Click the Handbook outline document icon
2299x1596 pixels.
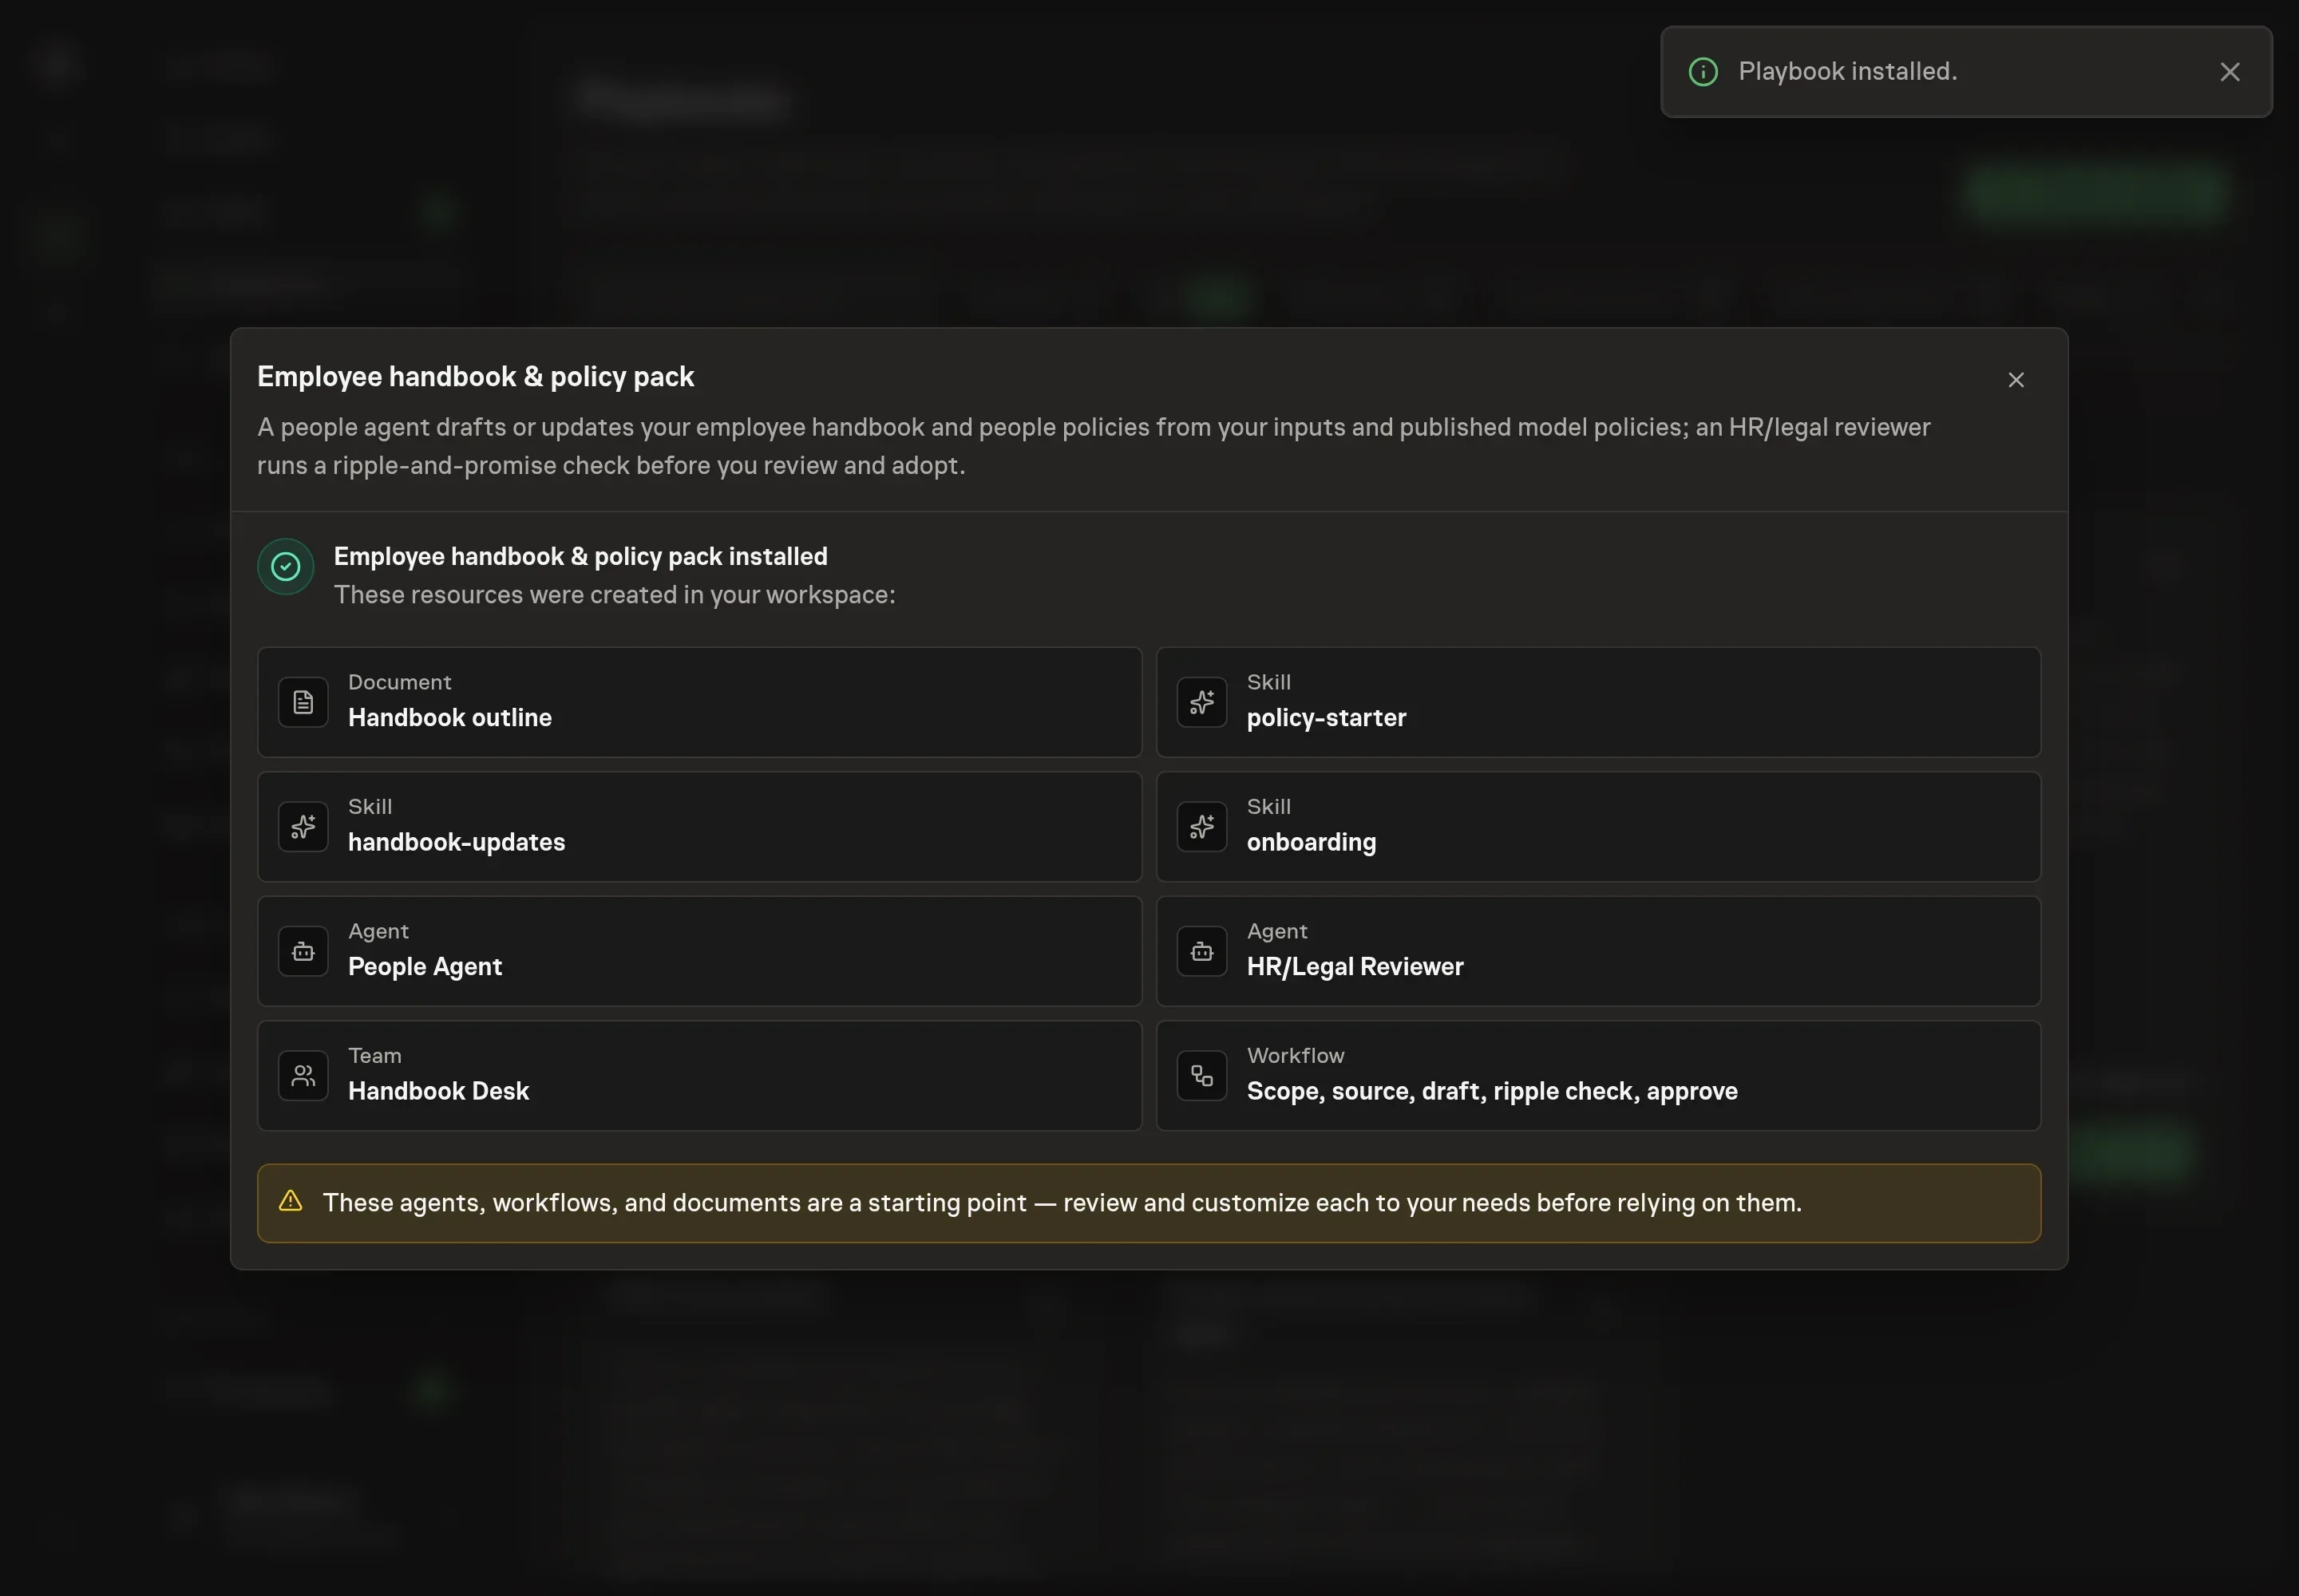[x=303, y=702]
